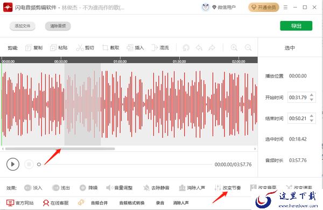
Task: Start playback with the play button
Action: 13,164
